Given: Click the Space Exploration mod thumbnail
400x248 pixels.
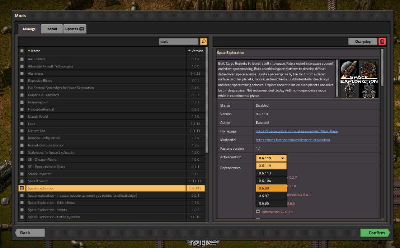Looking at the screenshot, I should point(359,79).
